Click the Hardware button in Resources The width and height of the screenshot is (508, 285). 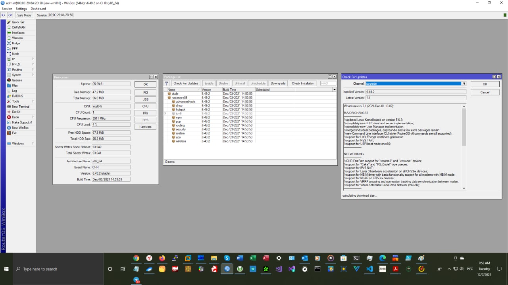pyautogui.click(x=145, y=127)
